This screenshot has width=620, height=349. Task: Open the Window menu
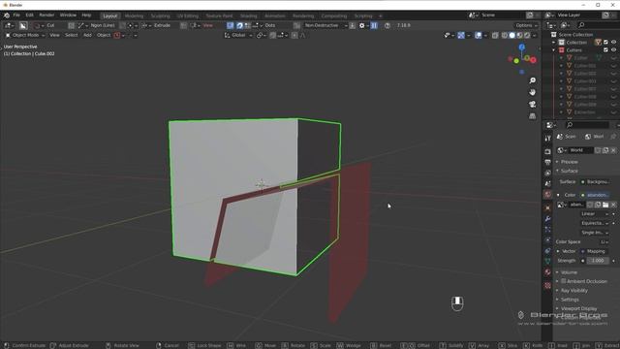pos(68,16)
